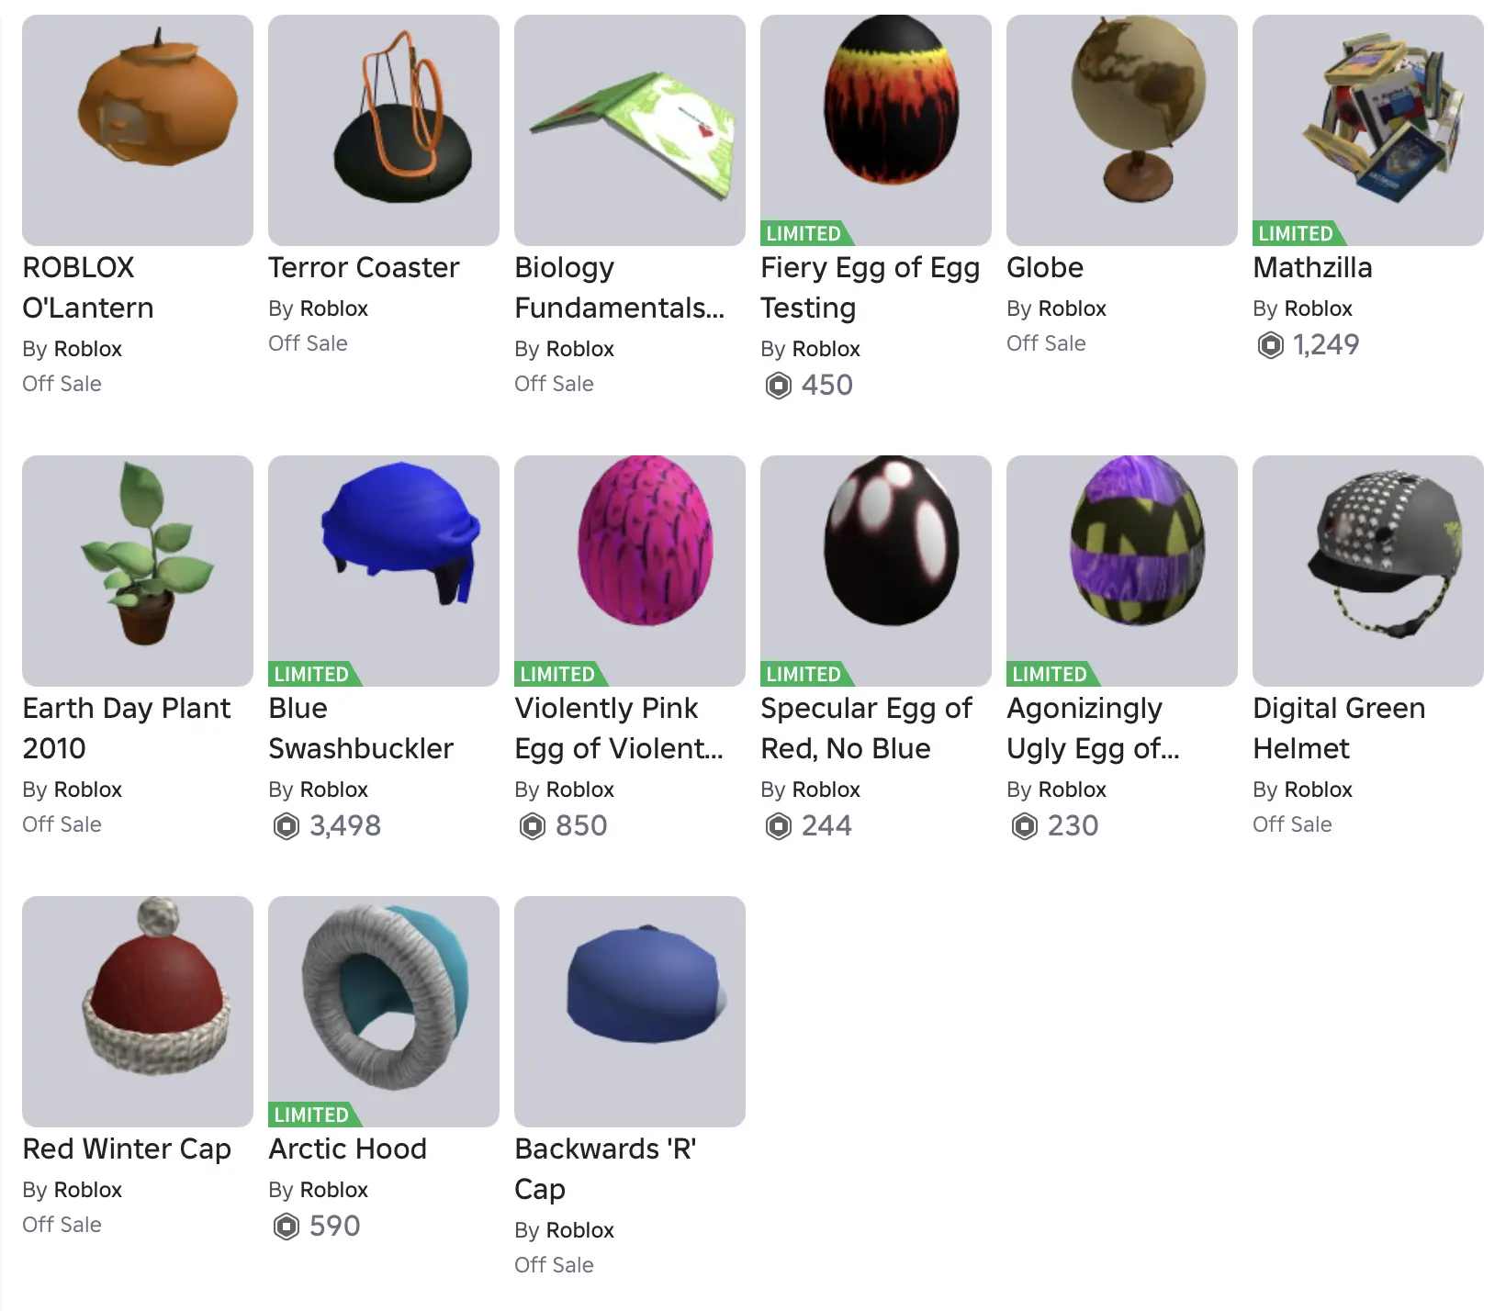Click the Biology Fundamentals item title
This screenshot has height=1311, width=1506.
620,287
